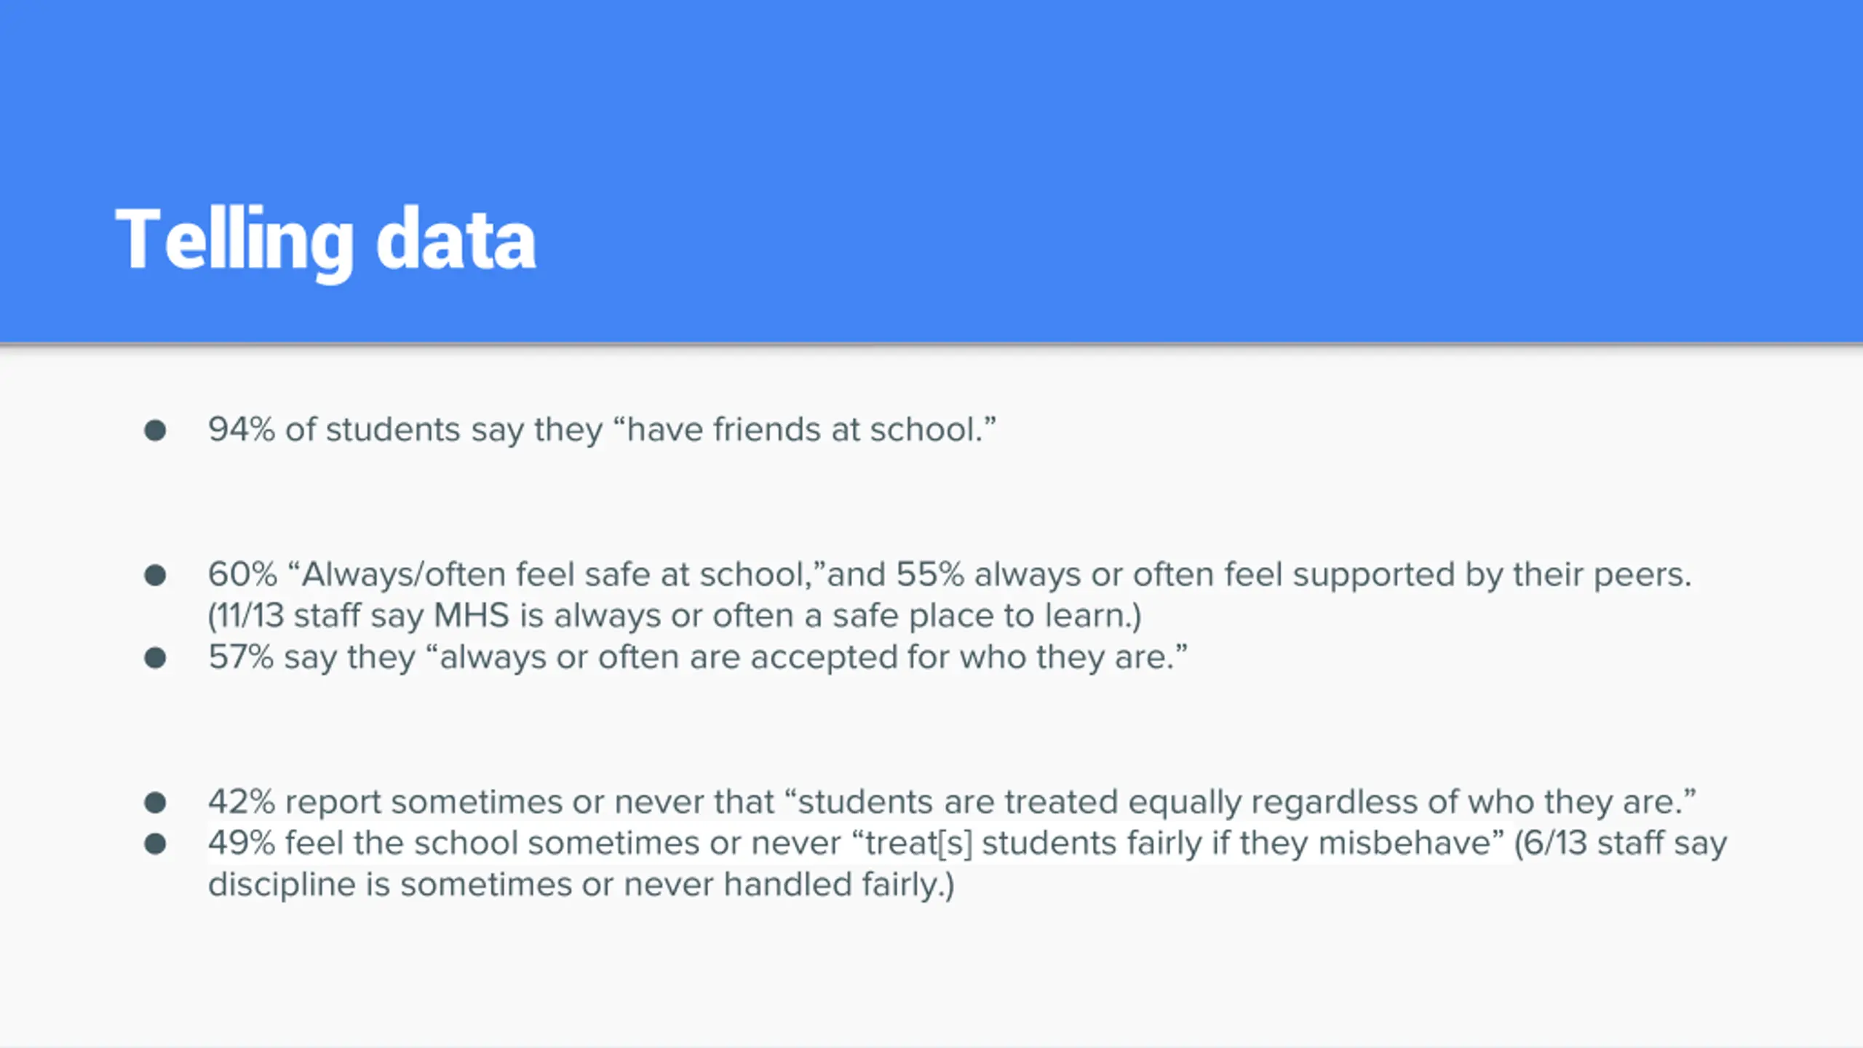This screenshot has width=1863, height=1048.
Task: Click the text '(6/13 staff say'
Action: (1620, 843)
